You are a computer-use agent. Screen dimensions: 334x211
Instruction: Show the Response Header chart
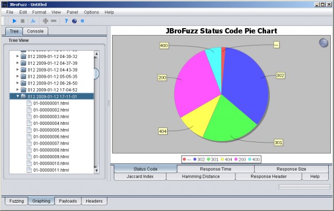coord(268,177)
